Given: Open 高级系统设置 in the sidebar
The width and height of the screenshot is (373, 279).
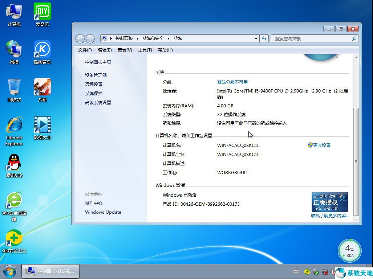Looking at the screenshot, I should click(98, 103).
